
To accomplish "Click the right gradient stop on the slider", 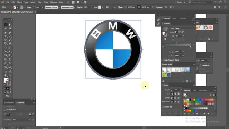I will pos(190,47).
